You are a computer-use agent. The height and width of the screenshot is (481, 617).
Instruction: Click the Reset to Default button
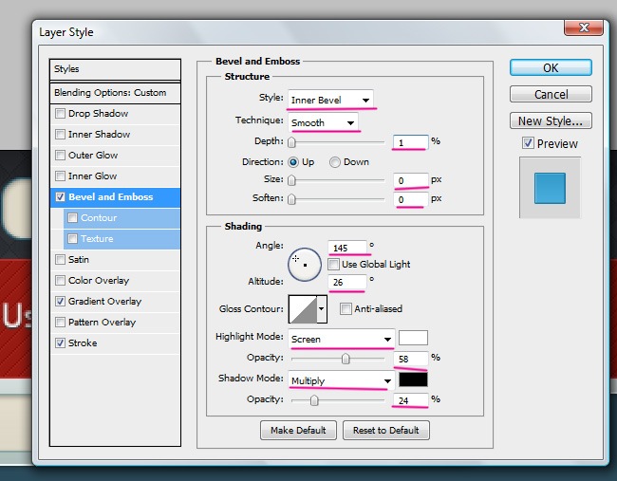[385, 430]
